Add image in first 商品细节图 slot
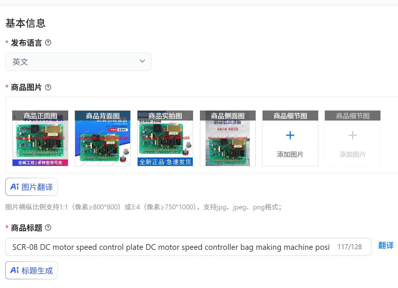 tap(290, 138)
